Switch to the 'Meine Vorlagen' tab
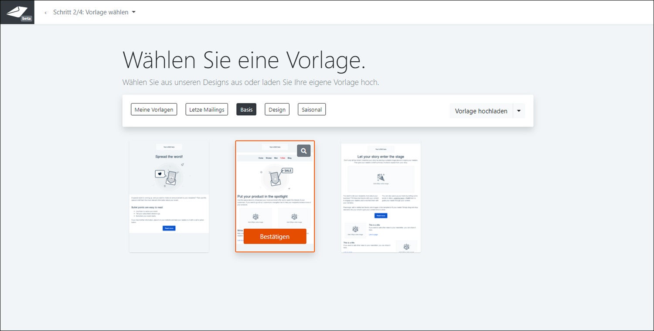The height and width of the screenshot is (331, 654). point(154,110)
